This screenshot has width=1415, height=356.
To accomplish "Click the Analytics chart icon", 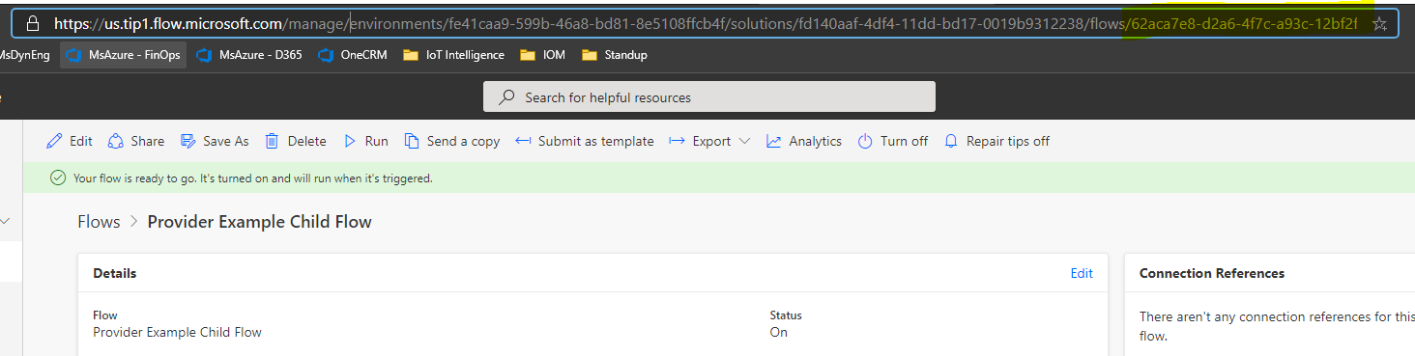I will [x=773, y=141].
